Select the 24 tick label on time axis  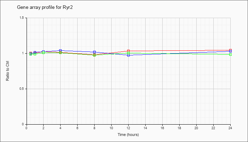coord(230,128)
